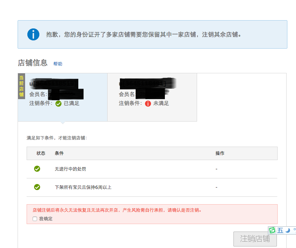
Task: Click the 状态 column header
Action: pos(41,153)
